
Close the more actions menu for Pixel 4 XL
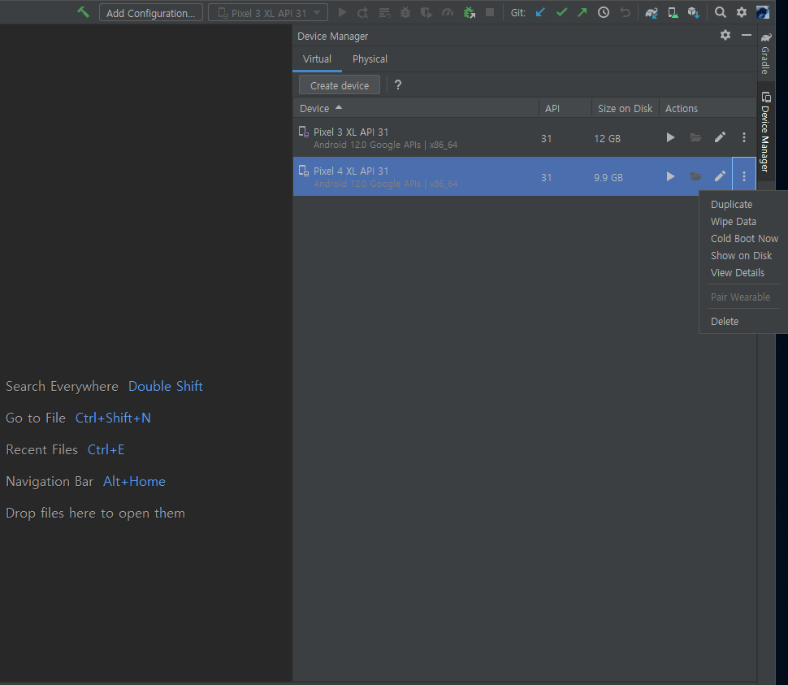[x=744, y=176]
